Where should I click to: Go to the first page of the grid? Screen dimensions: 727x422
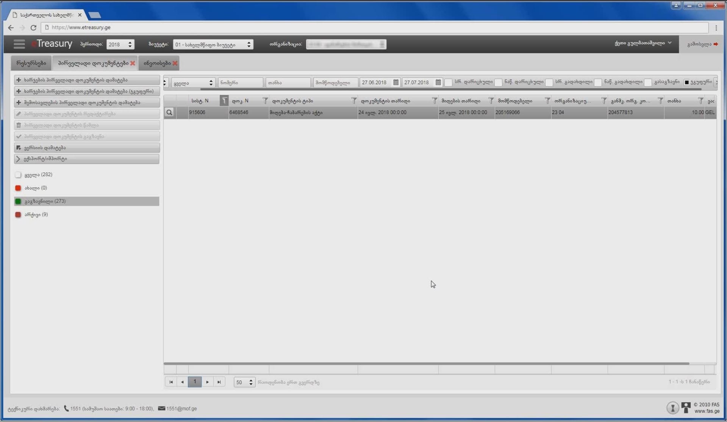pyautogui.click(x=171, y=382)
